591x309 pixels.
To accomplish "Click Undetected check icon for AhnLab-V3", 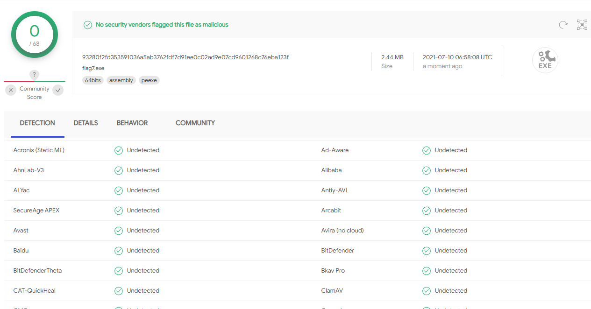I will 119,170.
